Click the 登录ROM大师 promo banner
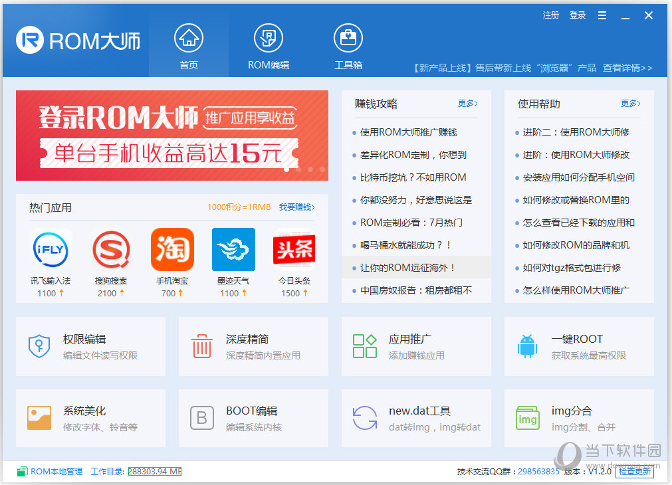672x485 pixels. click(x=172, y=136)
